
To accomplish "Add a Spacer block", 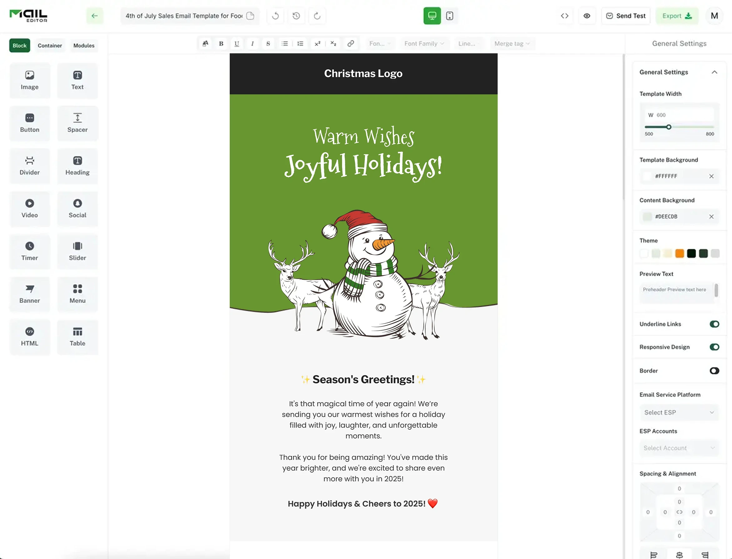I will 77,123.
